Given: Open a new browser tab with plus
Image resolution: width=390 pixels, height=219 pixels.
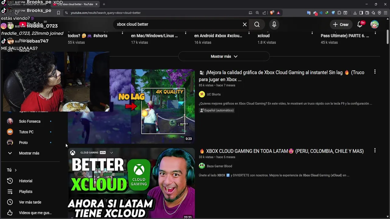Looking at the screenshot, I should [104, 4].
